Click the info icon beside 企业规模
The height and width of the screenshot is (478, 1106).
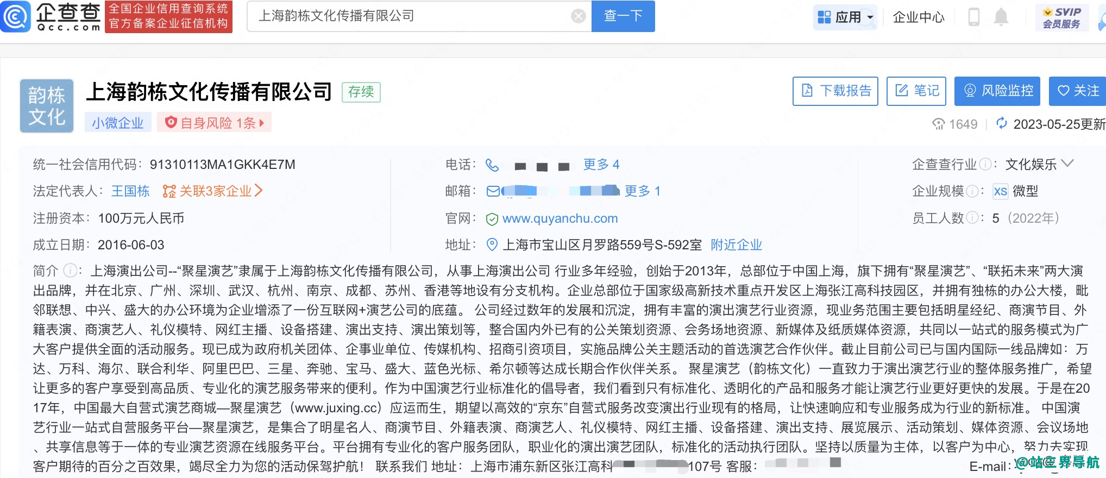(x=972, y=191)
